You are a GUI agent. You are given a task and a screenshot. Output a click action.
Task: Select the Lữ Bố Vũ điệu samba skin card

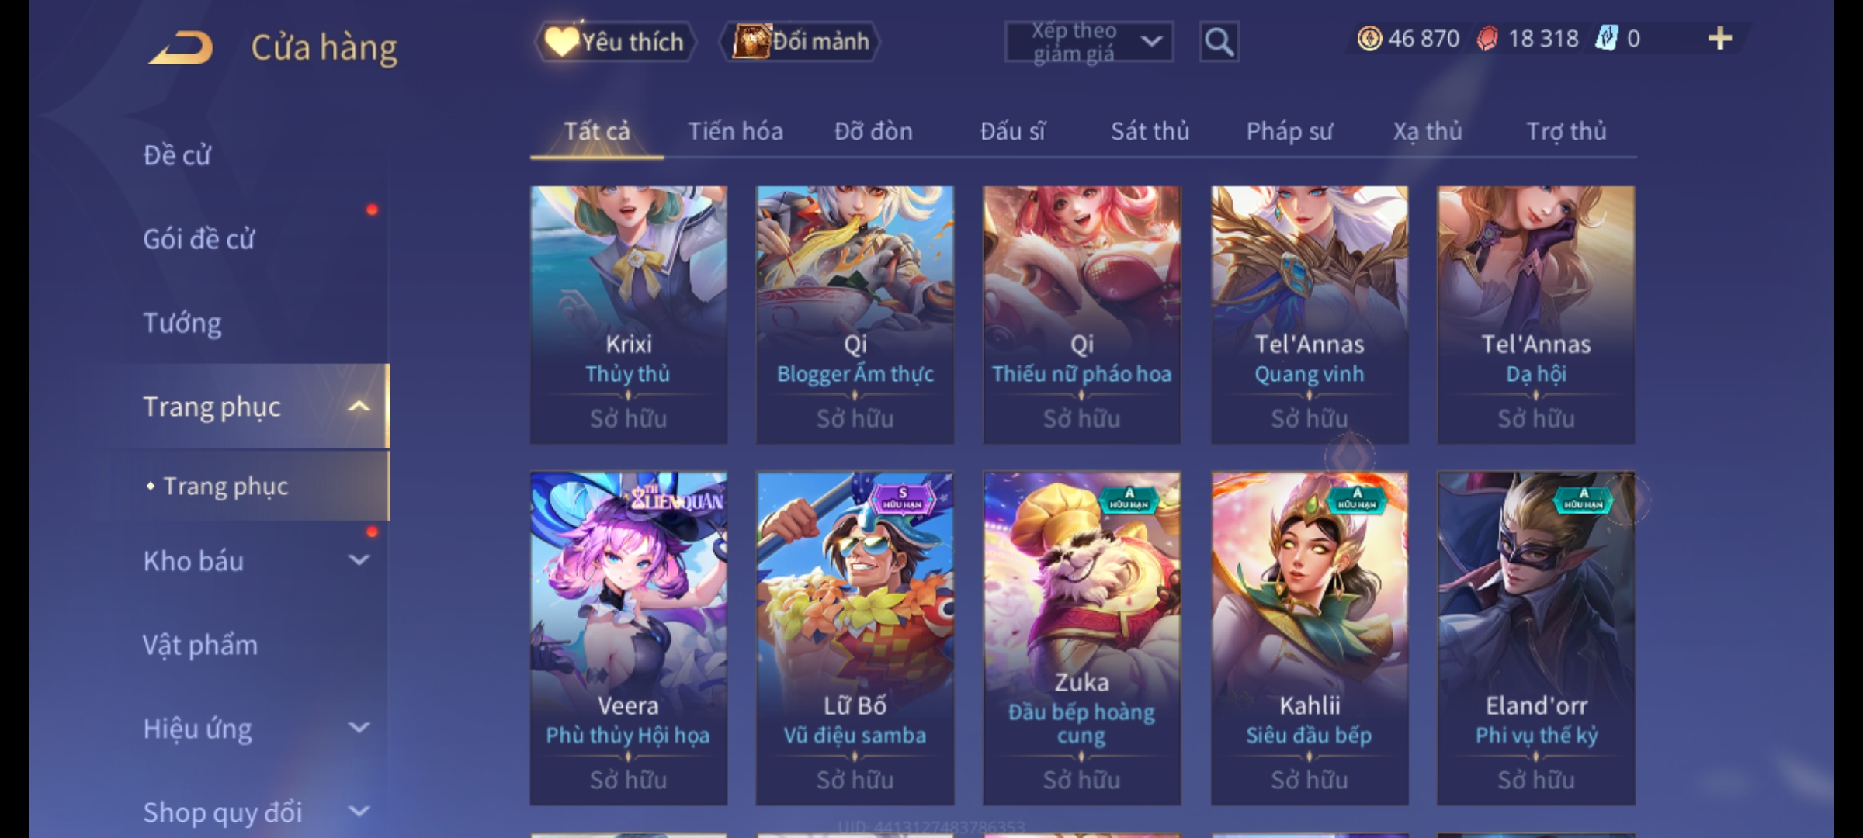pos(855,638)
